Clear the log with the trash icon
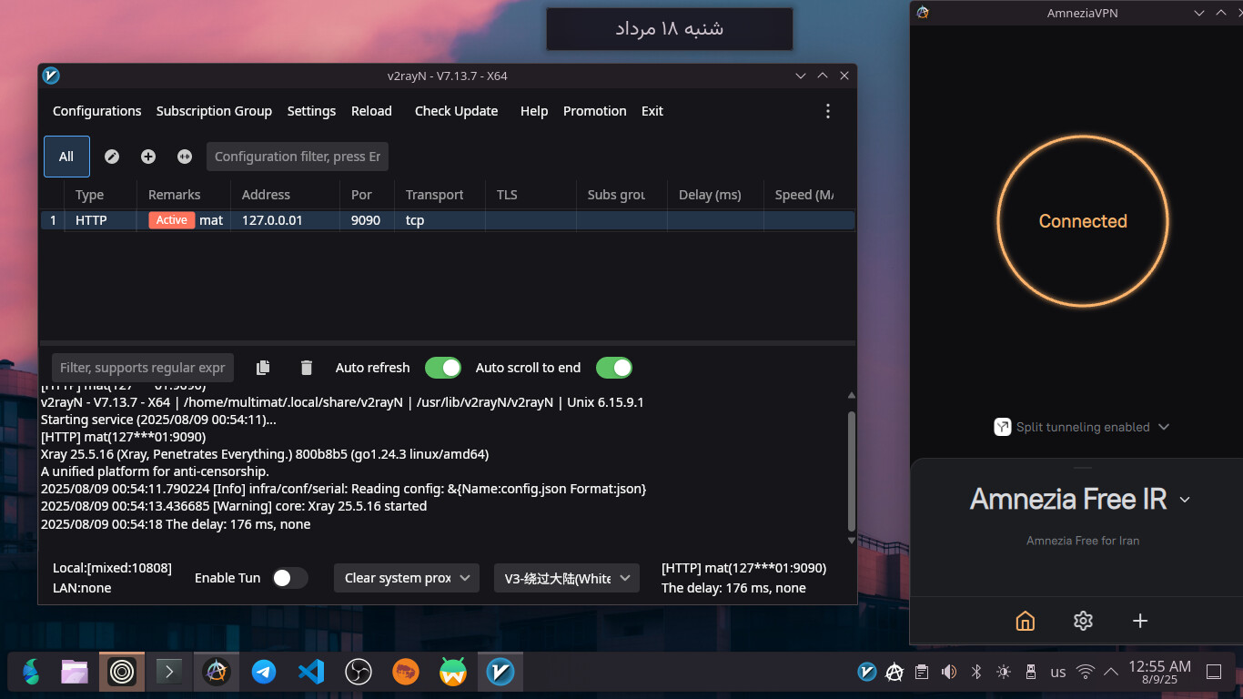This screenshot has width=1243, height=699. click(x=307, y=368)
